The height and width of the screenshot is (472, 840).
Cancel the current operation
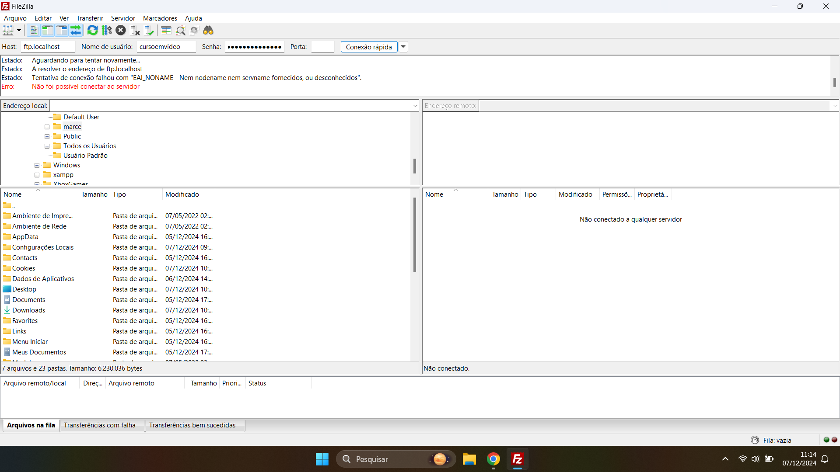click(x=121, y=31)
